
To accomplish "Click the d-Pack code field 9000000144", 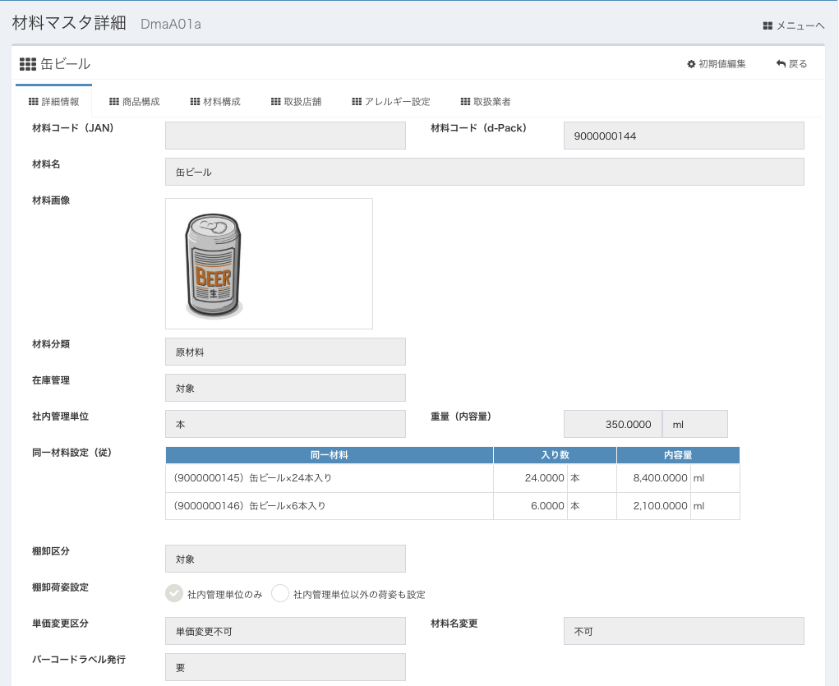I will [683, 136].
